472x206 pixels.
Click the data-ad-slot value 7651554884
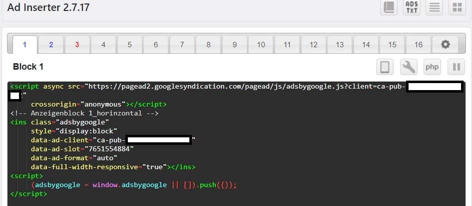click(x=109, y=149)
